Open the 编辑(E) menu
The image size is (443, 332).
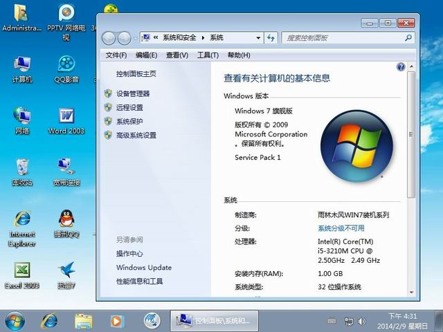coord(146,55)
